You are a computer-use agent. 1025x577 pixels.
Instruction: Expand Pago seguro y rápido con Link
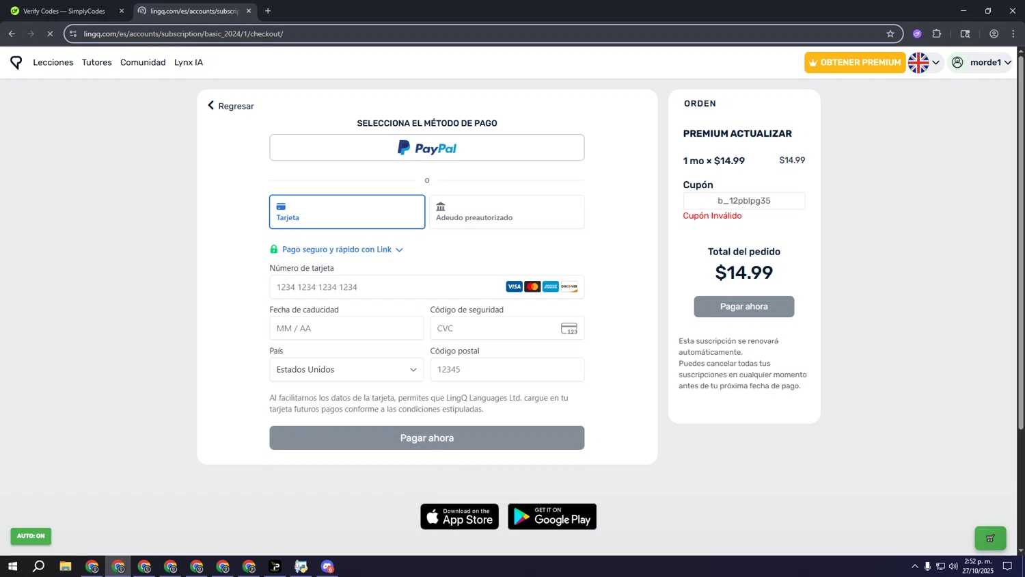342,250
